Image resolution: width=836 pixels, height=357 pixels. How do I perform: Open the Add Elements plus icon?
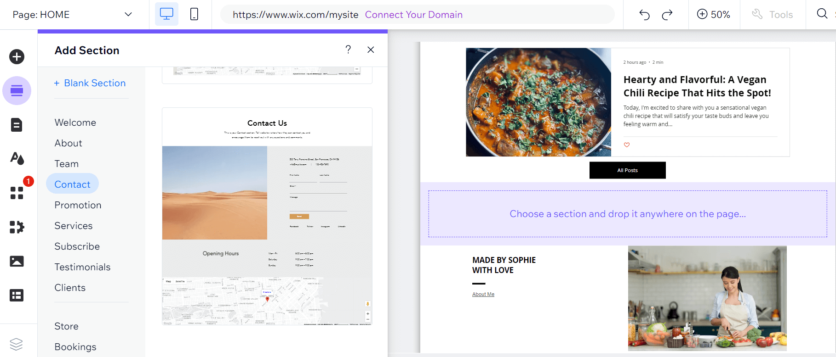17,57
